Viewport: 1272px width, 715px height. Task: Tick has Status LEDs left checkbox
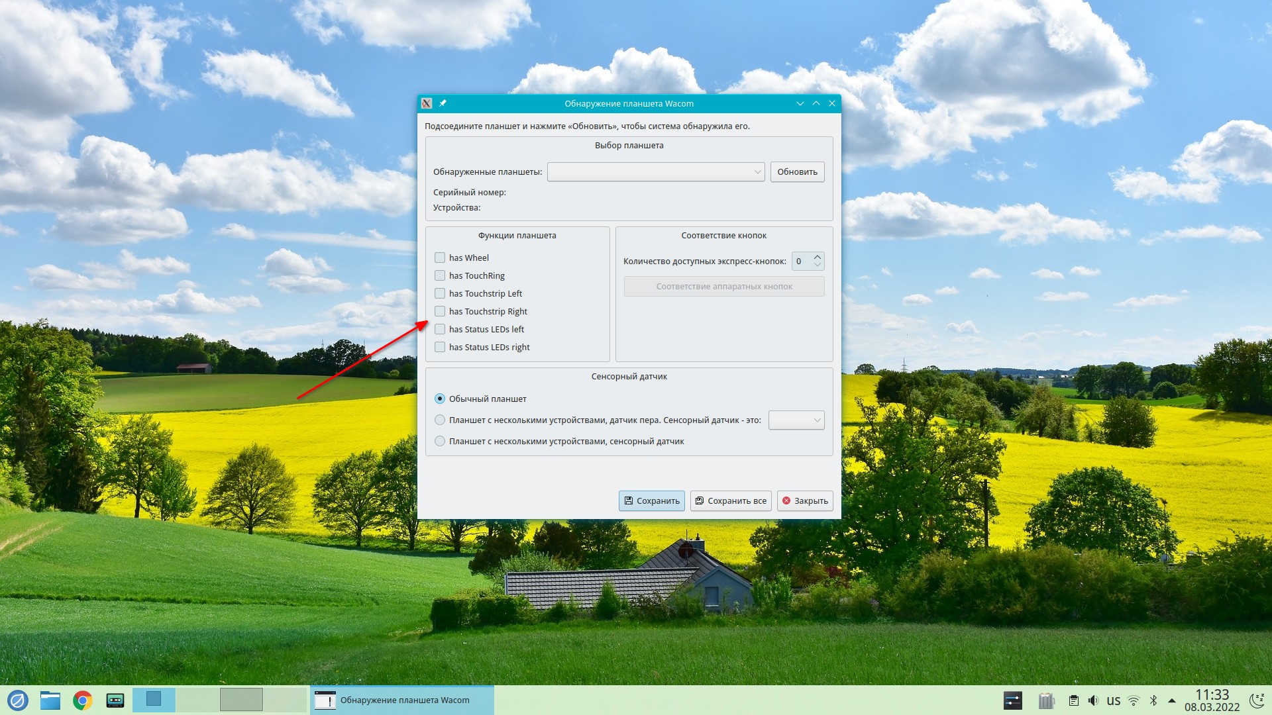pos(440,329)
